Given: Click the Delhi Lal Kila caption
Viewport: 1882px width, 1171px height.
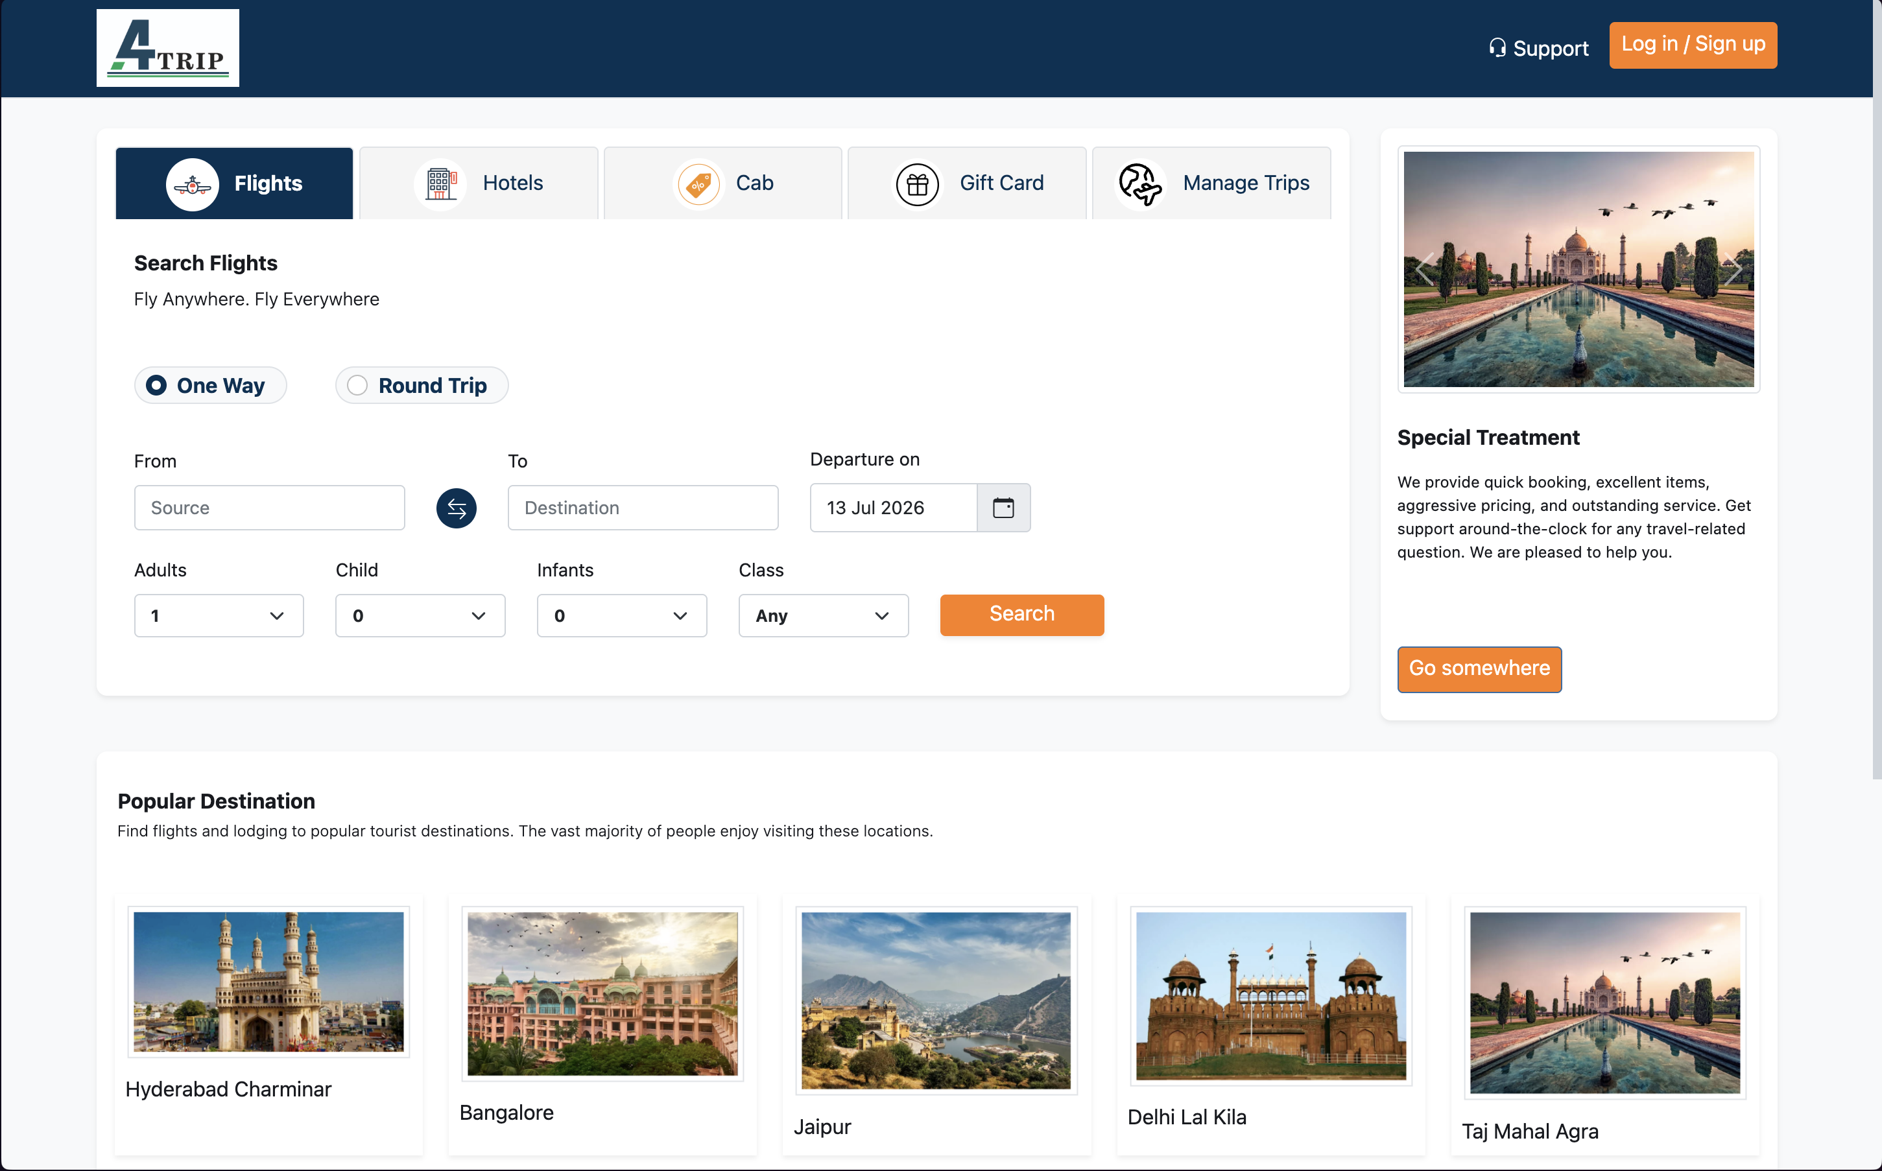Looking at the screenshot, I should 1187,1117.
